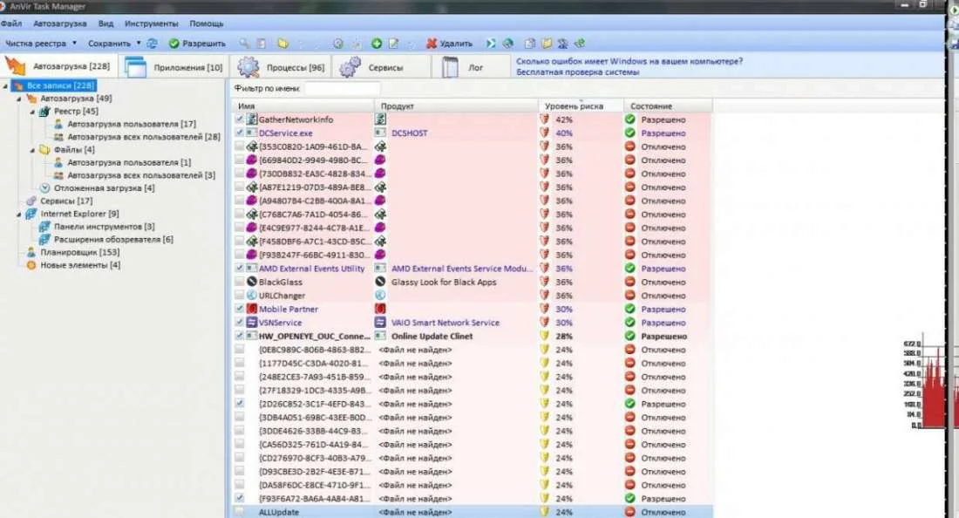Select Автозагрузка всех пользователей [28] item
This screenshot has width=959, height=518.
pos(144,137)
